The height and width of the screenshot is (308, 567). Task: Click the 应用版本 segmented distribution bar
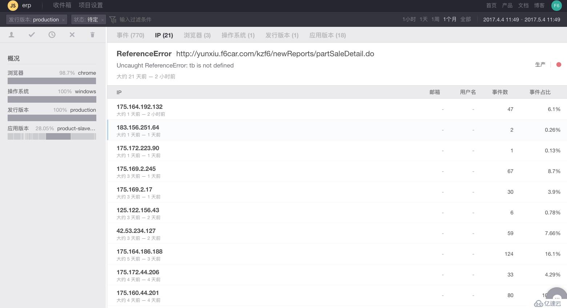coord(52,136)
